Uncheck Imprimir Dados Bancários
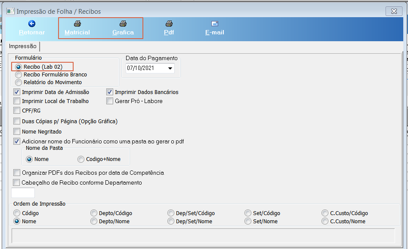 click(x=110, y=92)
